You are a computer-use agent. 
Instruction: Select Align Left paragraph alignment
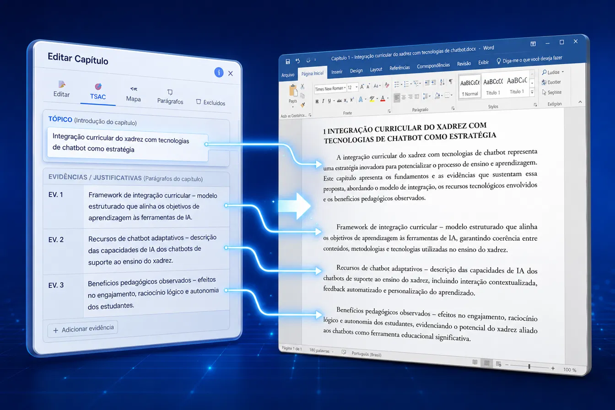[397, 98]
